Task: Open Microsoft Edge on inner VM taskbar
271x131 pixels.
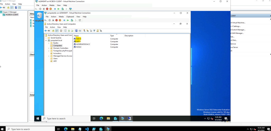Action: click(101, 119)
